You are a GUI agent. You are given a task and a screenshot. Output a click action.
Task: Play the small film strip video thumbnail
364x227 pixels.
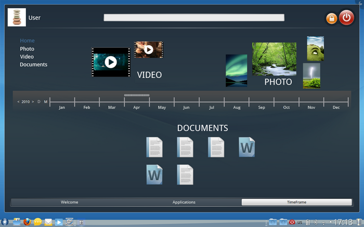[149, 49]
